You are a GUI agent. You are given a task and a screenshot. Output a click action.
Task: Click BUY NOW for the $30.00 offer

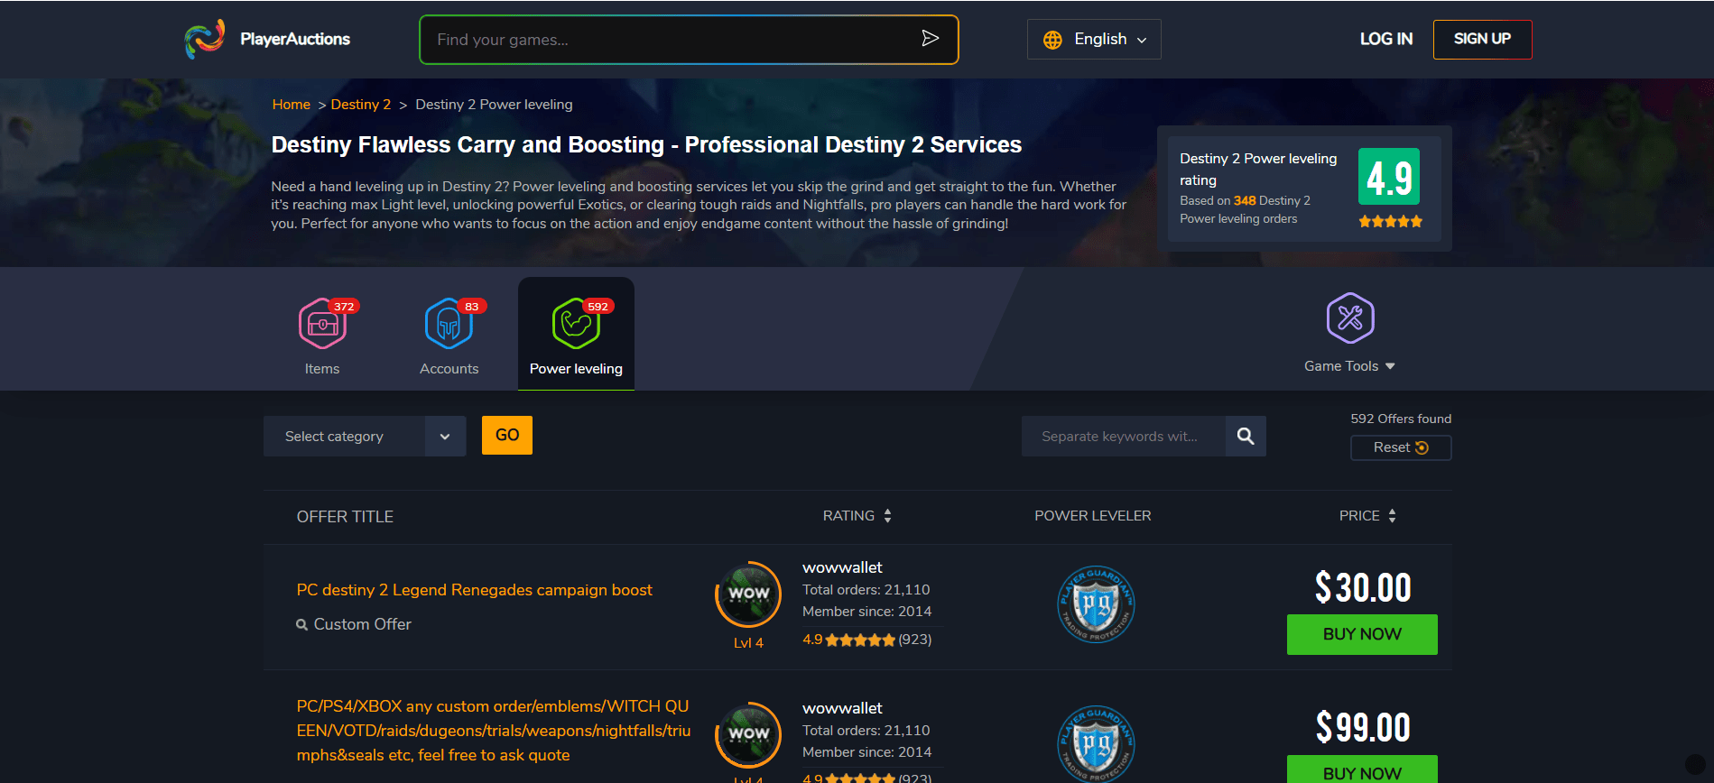tap(1361, 634)
